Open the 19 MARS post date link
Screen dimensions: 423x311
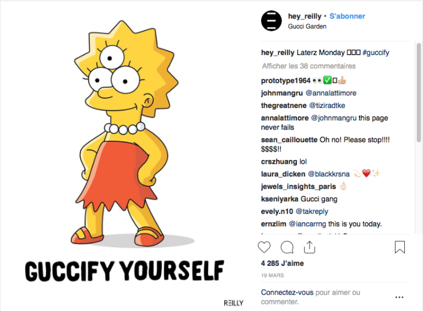[x=272, y=275]
